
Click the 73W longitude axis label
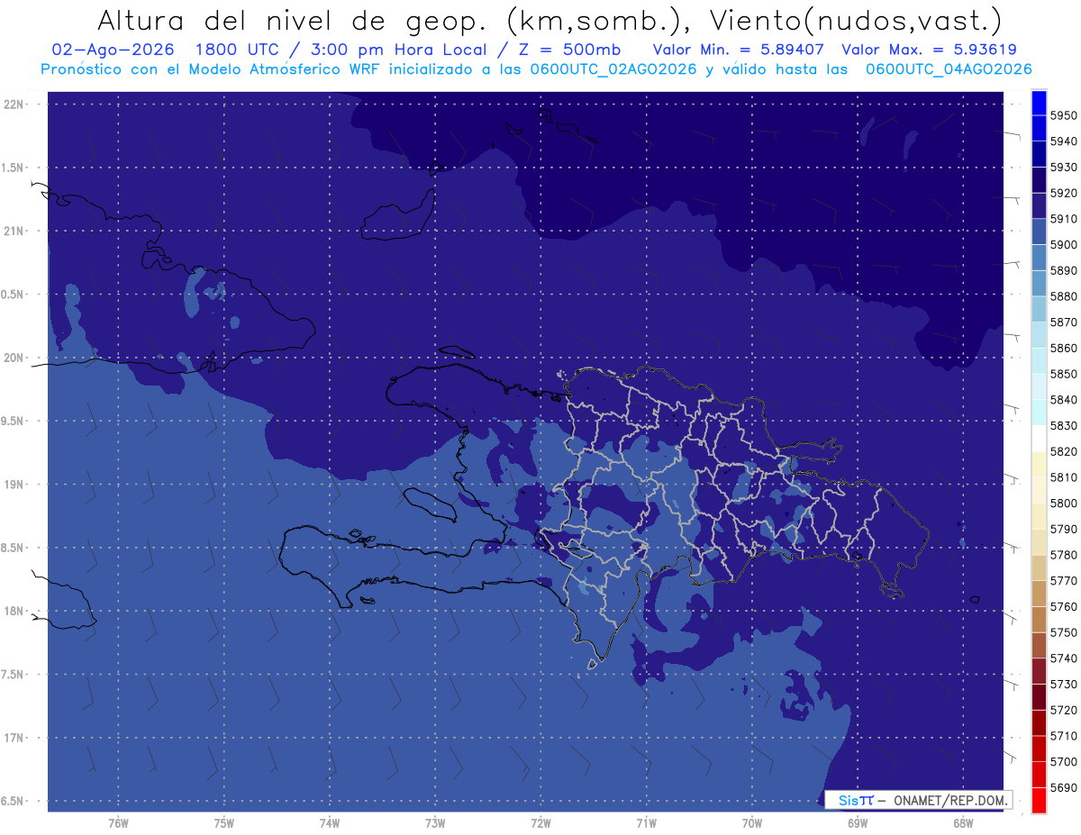[435, 823]
